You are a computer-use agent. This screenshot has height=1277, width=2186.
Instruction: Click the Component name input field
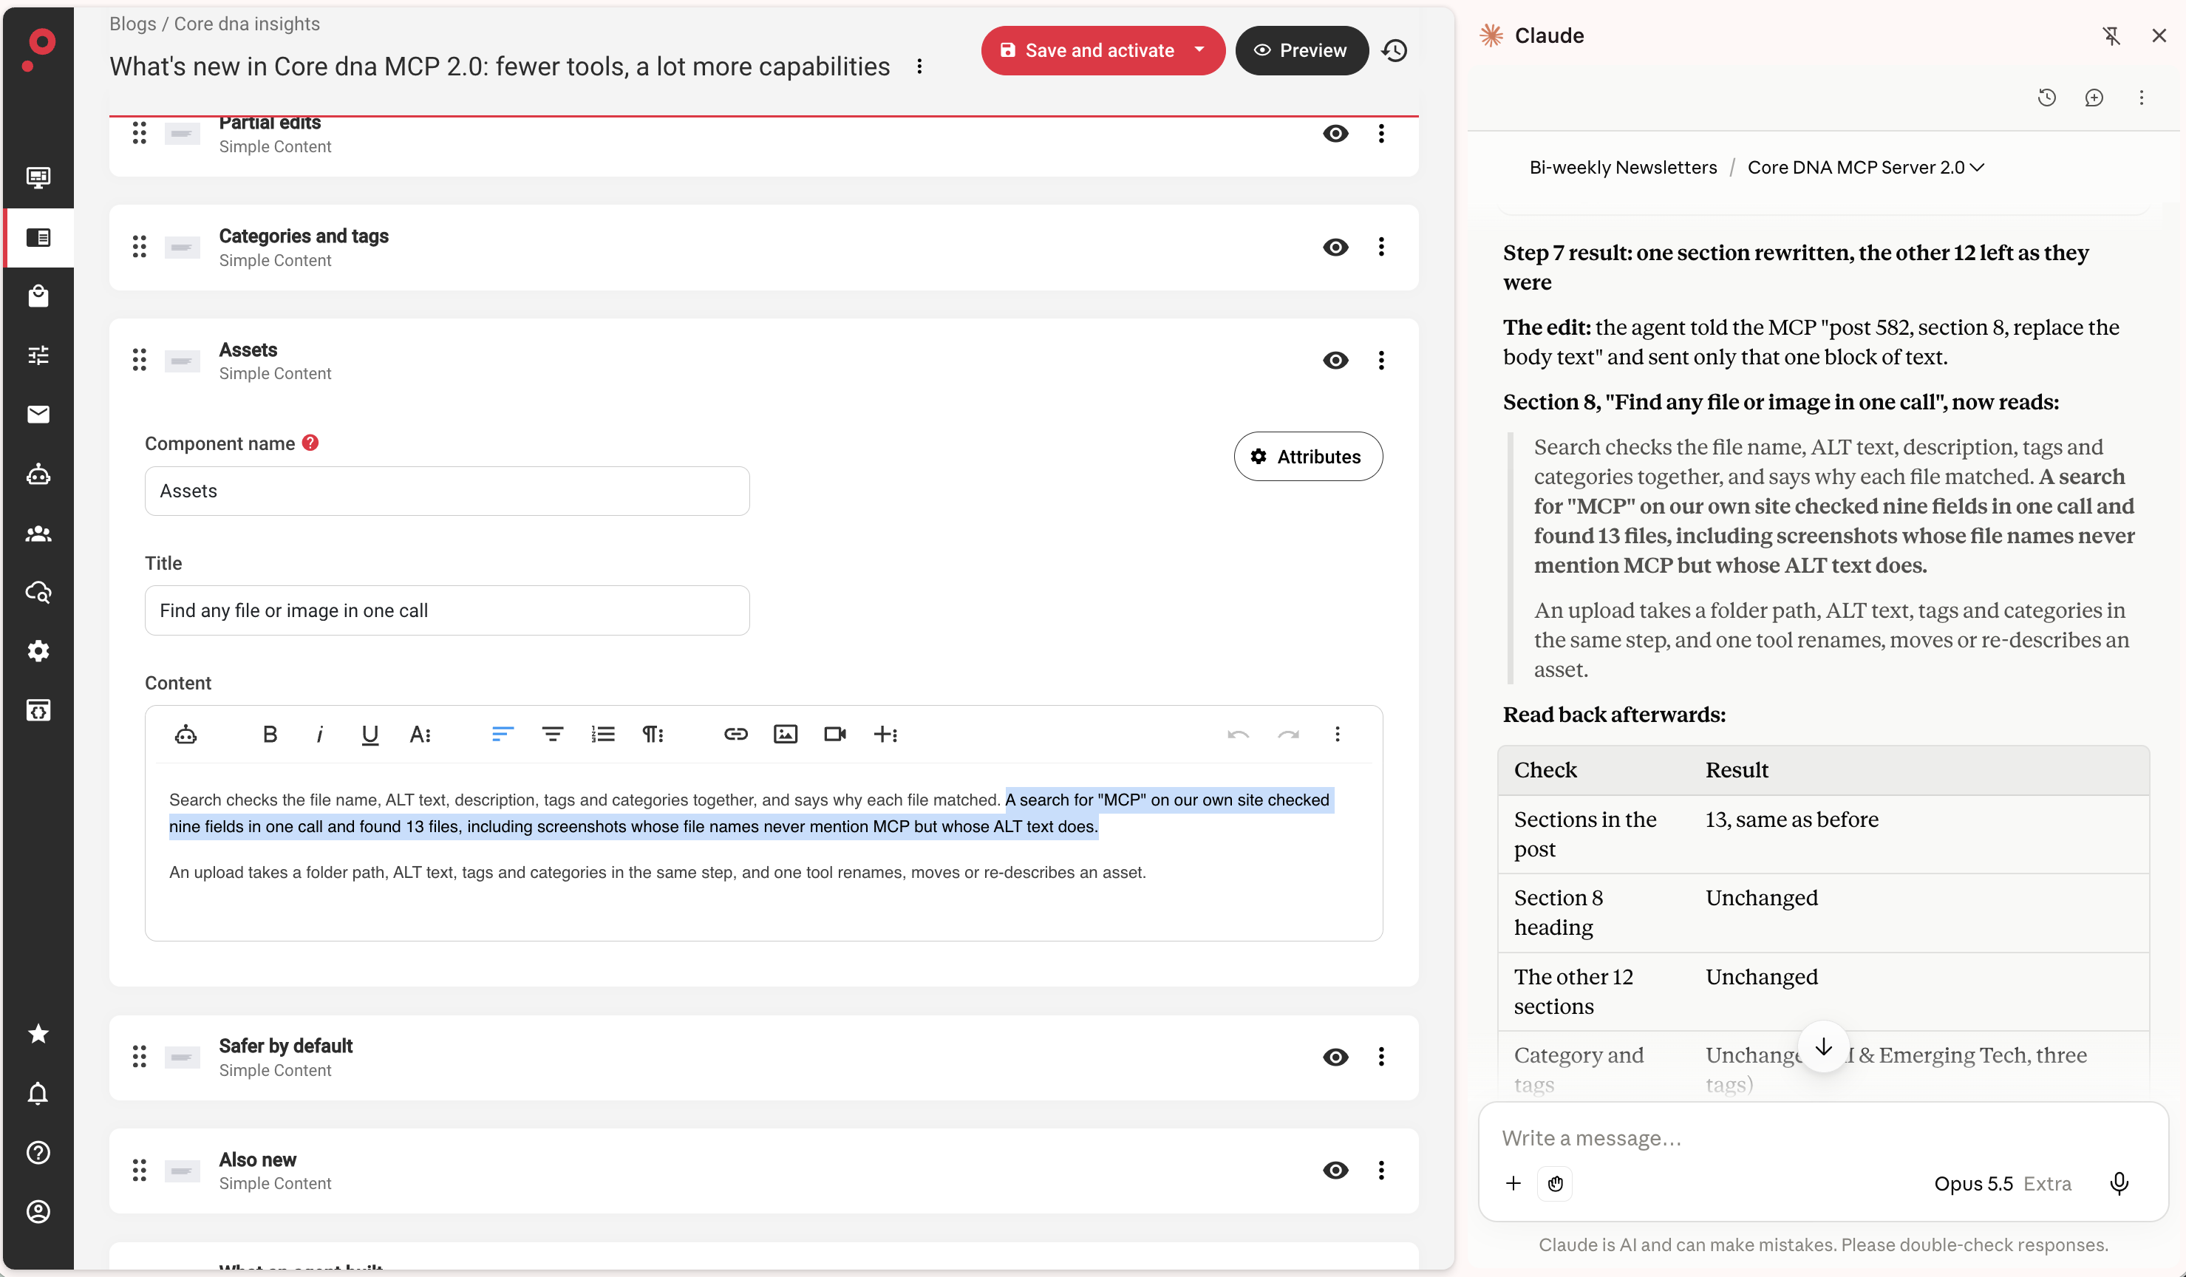tap(447, 491)
